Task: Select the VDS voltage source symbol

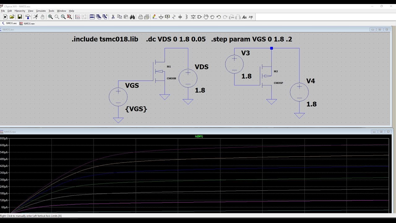Action: click(188, 78)
